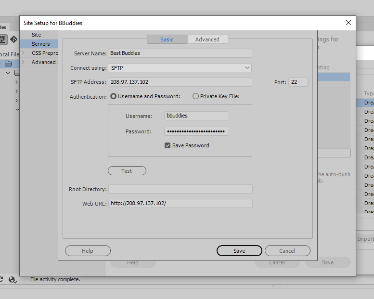Viewport: 374px width, 299px height.
Task: Expand the Advanced Settings category
Action: pyautogui.click(x=23, y=62)
